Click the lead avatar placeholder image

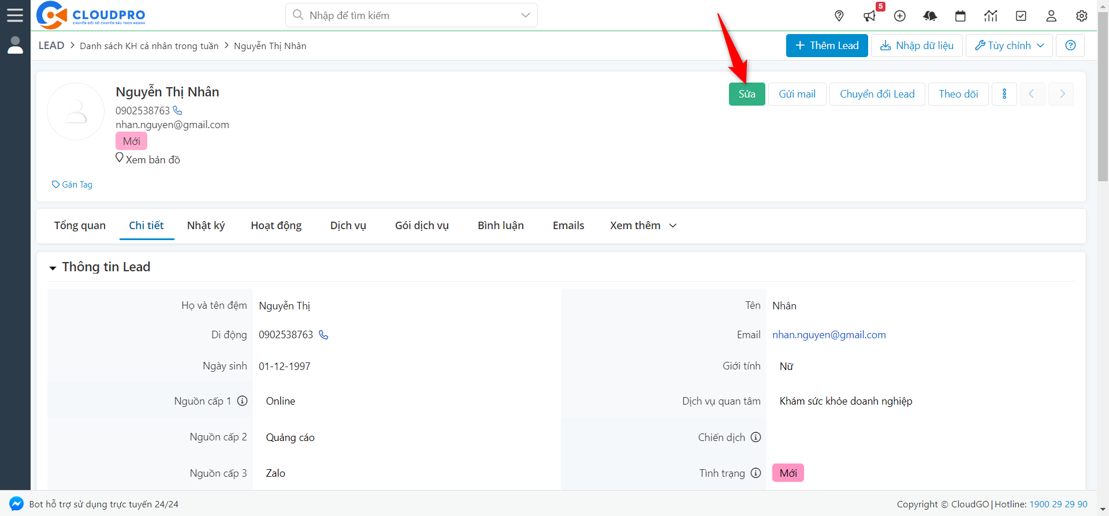pos(76,111)
